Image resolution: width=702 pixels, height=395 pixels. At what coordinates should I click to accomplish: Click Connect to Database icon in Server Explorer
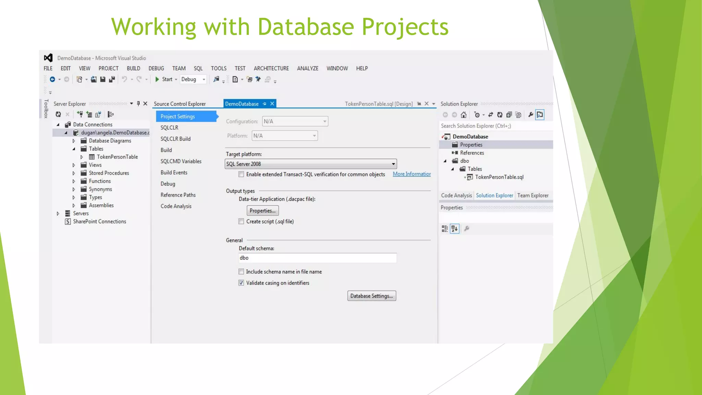pyautogui.click(x=80, y=114)
